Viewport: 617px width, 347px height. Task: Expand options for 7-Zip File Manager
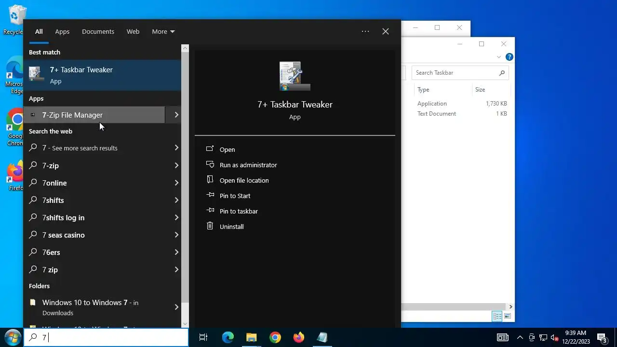pos(176,115)
